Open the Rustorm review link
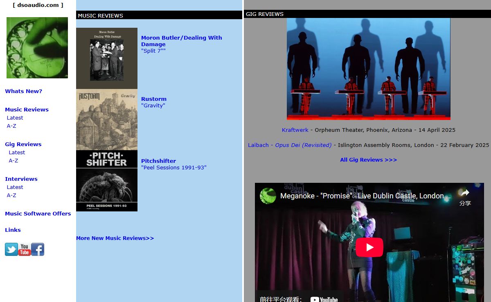Viewport: 491px width, 302px height. 154,99
